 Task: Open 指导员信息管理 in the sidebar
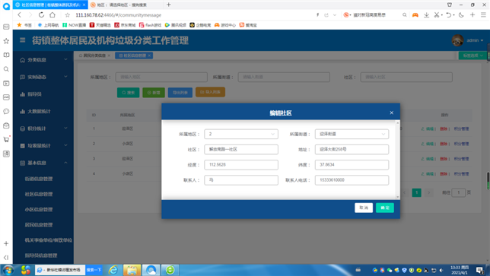point(41,255)
